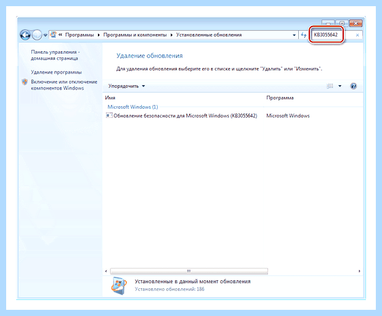Open the view options dropdown arrow

pos(340,86)
